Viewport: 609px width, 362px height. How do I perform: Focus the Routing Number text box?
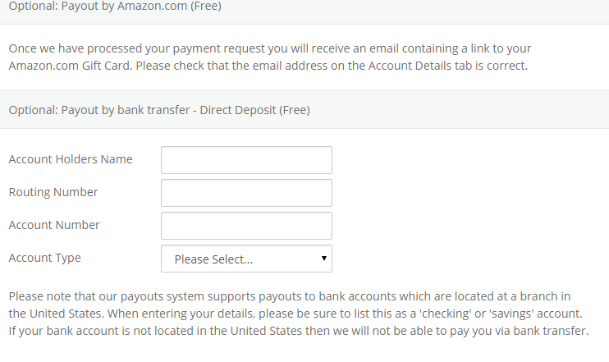(246, 193)
